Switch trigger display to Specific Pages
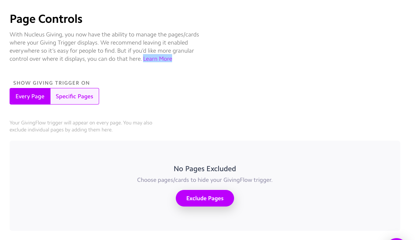 [x=75, y=96]
